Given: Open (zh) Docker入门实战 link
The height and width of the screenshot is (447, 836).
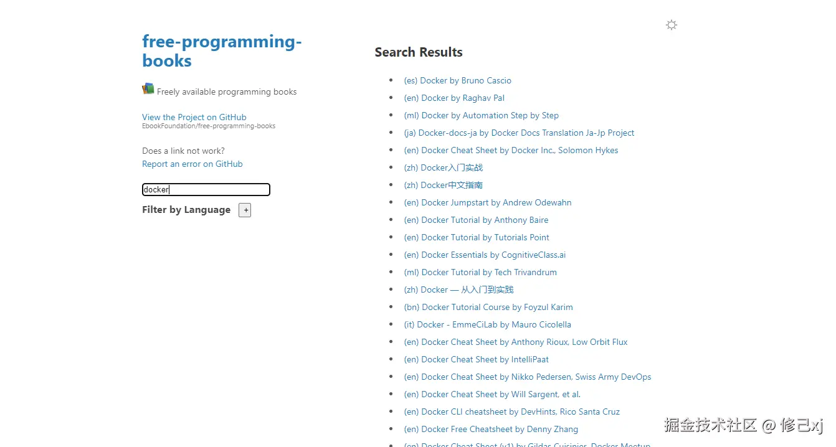Looking at the screenshot, I should (x=443, y=167).
